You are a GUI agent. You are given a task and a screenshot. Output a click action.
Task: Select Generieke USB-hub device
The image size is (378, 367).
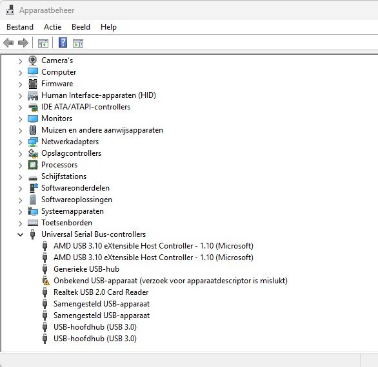(86, 269)
